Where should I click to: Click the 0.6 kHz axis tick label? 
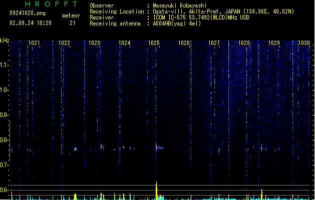[5, 190]
